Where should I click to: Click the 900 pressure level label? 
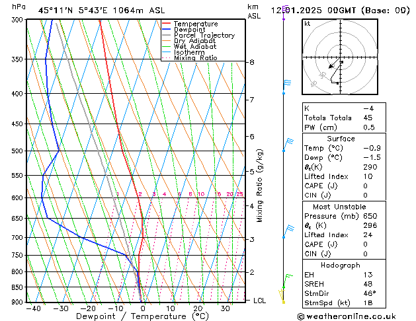point(19,302)
